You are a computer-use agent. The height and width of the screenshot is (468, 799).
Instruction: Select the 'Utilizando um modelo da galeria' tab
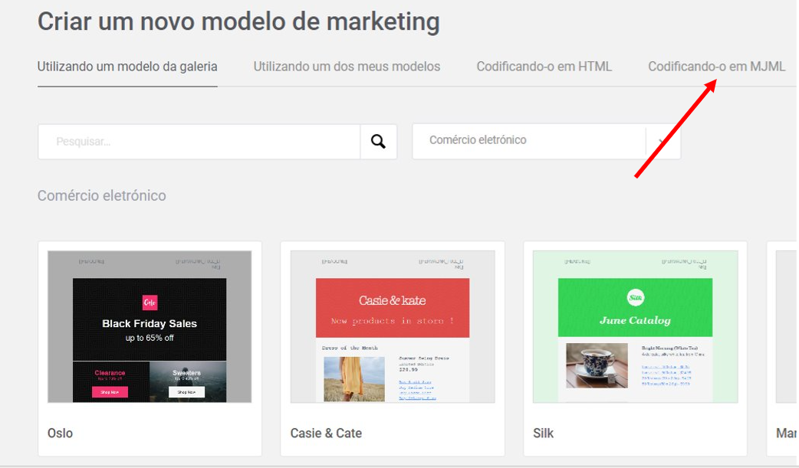pyautogui.click(x=127, y=67)
